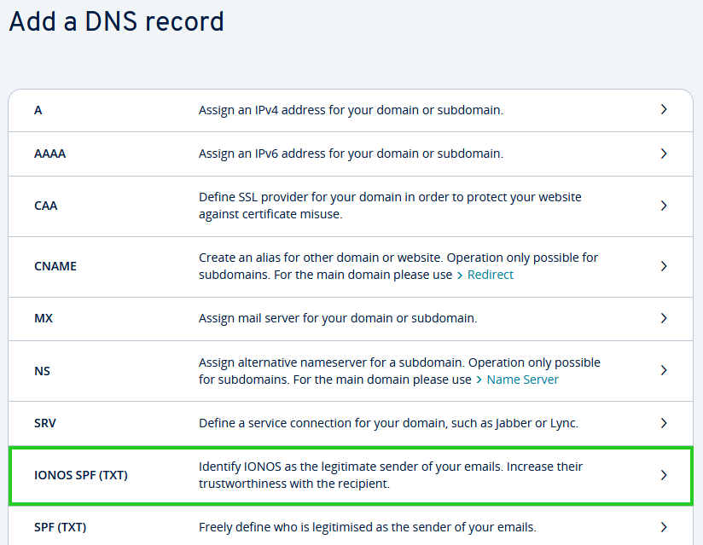The width and height of the screenshot is (703, 545).
Task: Choose the AAAA record type label
Action: coord(49,154)
